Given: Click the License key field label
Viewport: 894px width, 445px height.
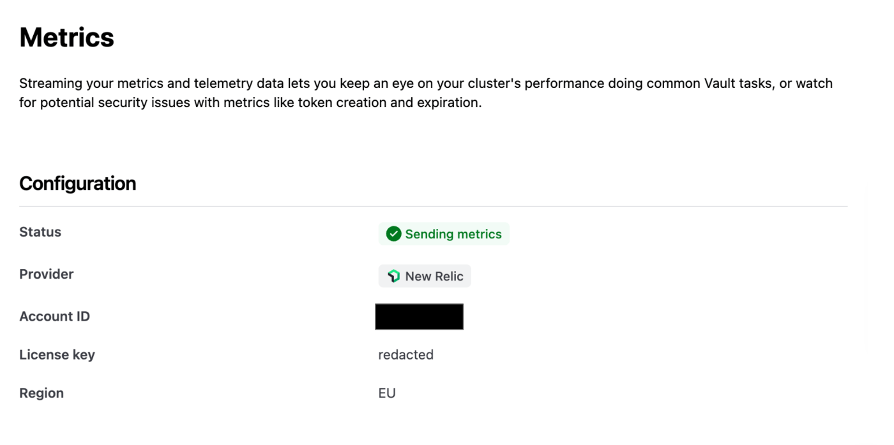Looking at the screenshot, I should (57, 354).
